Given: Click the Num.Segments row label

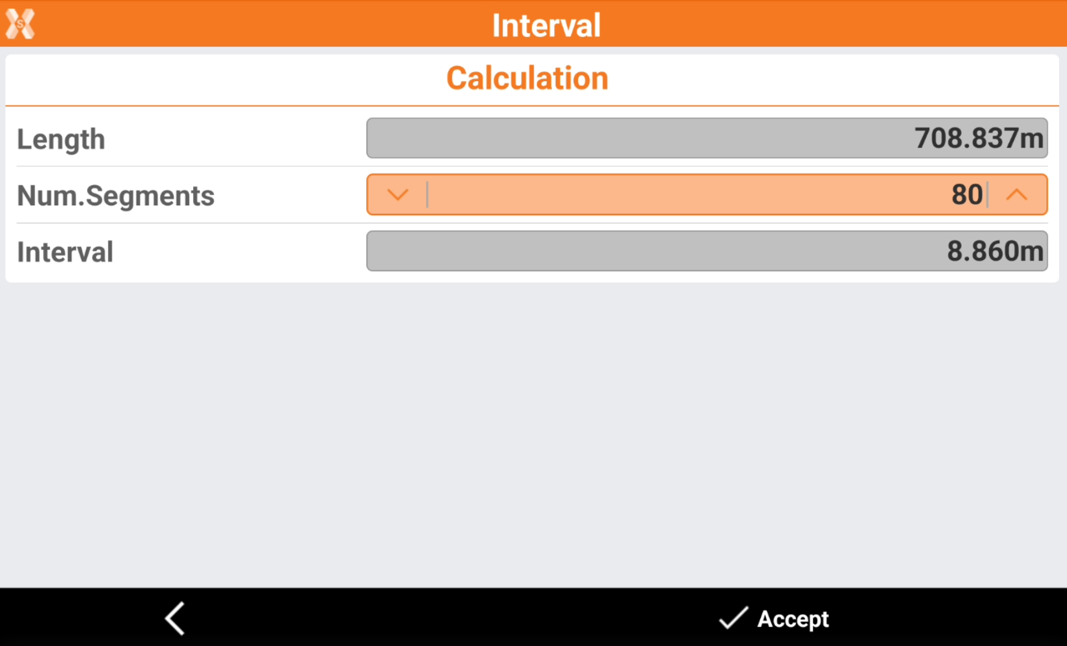Looking at the screenshot, I should [116, 196].
